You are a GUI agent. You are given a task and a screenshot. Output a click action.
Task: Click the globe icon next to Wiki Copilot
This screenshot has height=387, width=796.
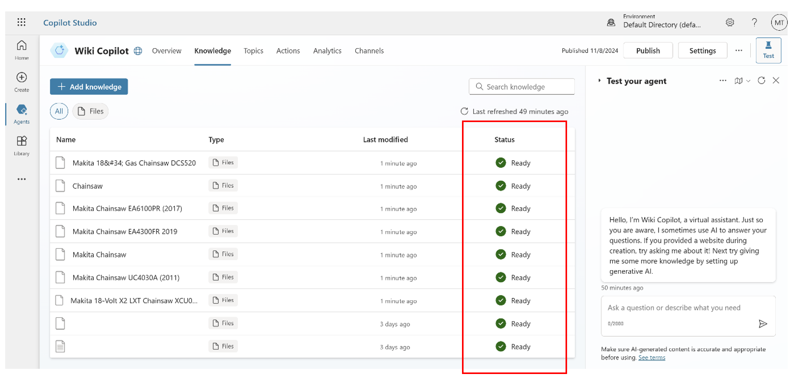[137, 50]
